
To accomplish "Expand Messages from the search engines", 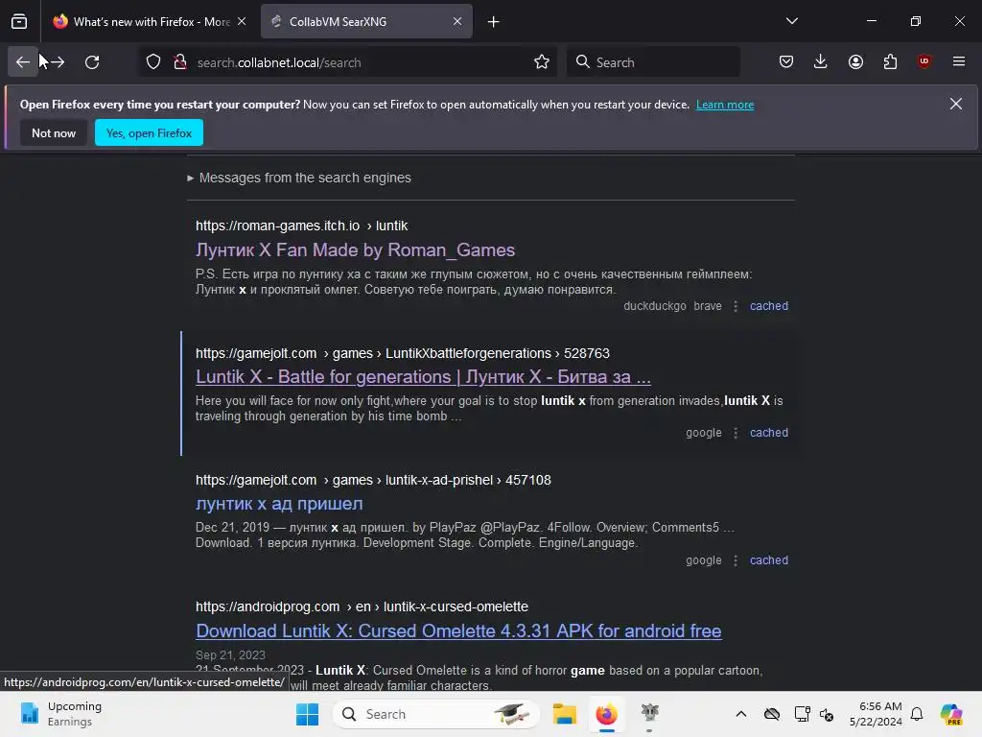I will tap(299, 178).
